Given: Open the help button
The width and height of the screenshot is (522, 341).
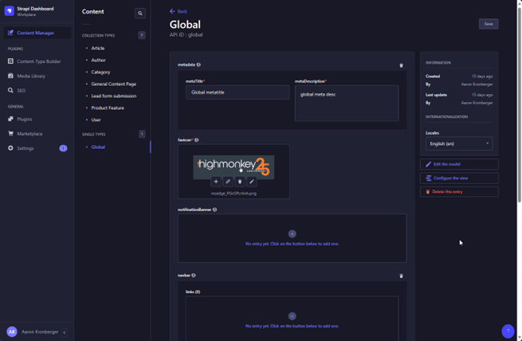Looking at the screenshot, I should tap(508, 331).
